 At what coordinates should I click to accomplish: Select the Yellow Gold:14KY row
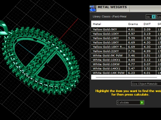tap(126, 38)
